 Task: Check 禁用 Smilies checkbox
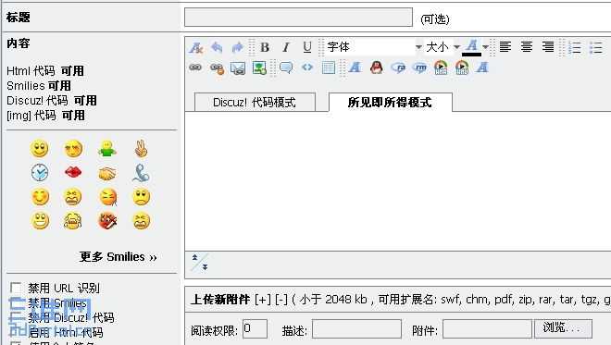[x=16, y=302]
